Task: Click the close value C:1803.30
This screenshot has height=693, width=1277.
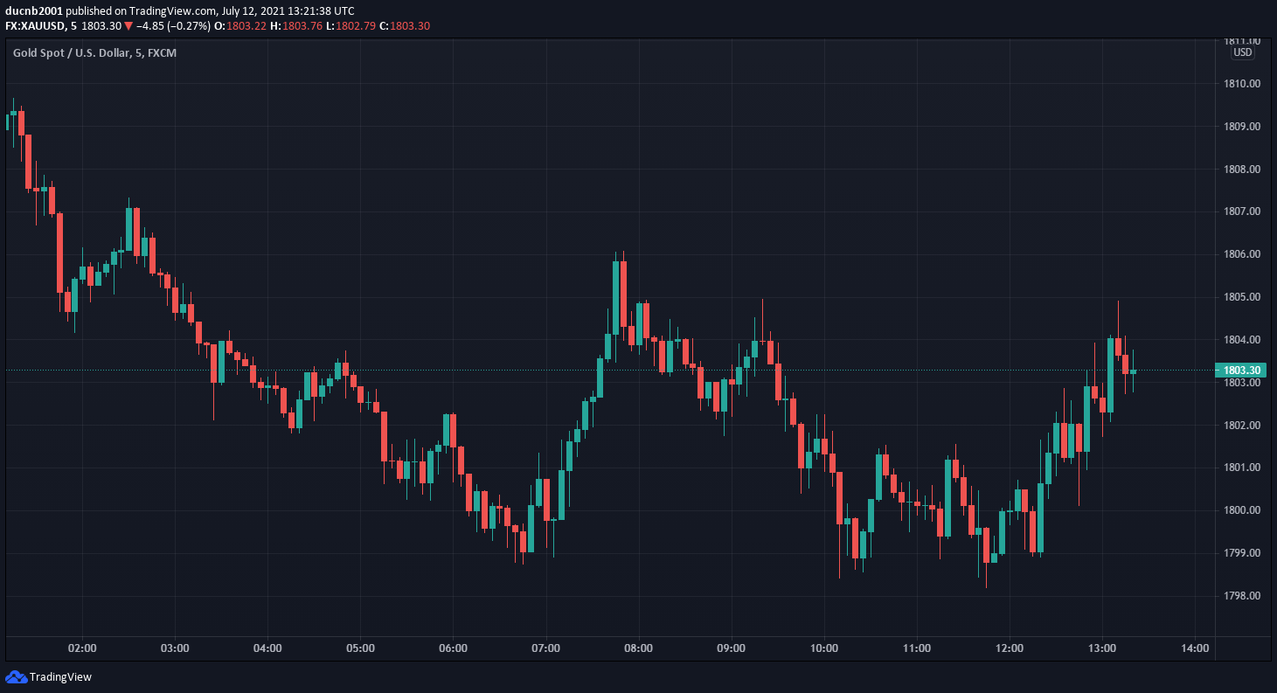Action: coord(404,26)
